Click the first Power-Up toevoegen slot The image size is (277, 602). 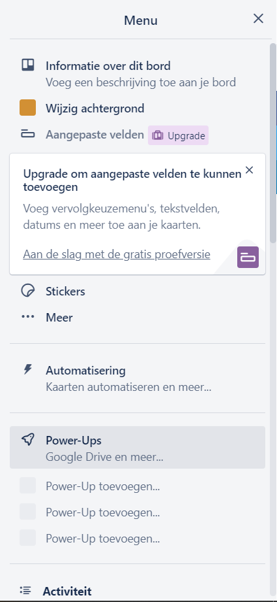[138, 486]
